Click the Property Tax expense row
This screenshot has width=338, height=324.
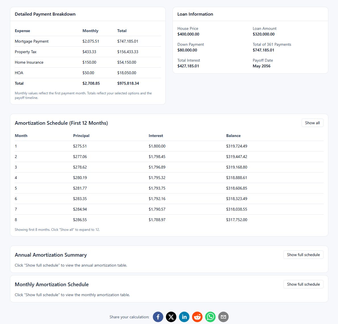(x=26, y=52)
